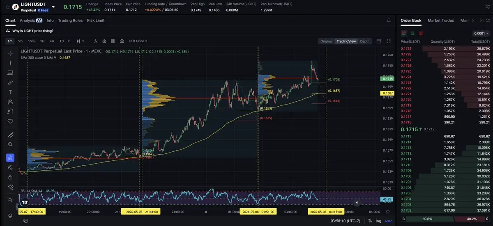Image resolution: width=493 pixels, height=226 pixels.
Task: Switch to the Chart tab
Action: pos(10,20)
